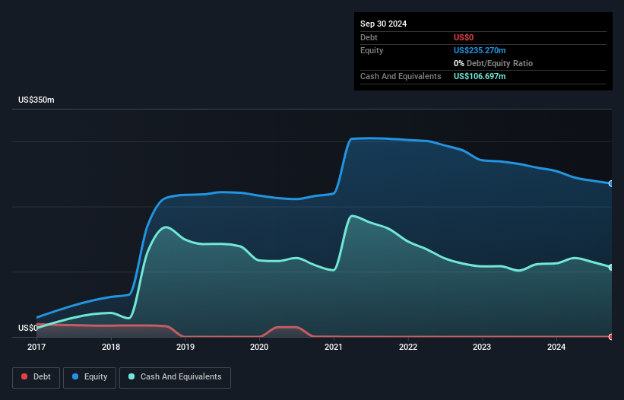Toggle Cash And Equivalents legend button
624x400 pixels.
pos(175,377)
